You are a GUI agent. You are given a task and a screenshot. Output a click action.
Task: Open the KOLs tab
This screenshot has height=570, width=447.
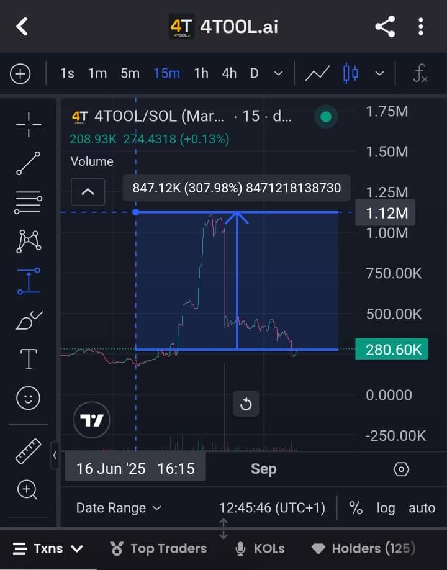260,548
